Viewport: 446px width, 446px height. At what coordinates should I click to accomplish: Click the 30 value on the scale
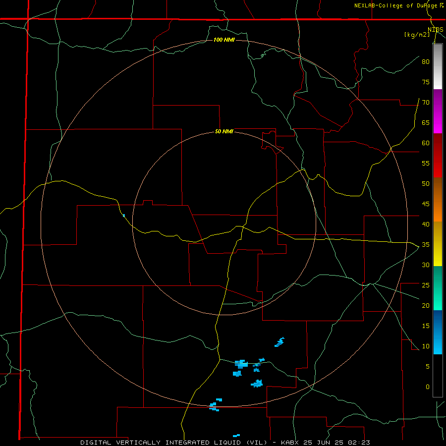click(426, 265)
